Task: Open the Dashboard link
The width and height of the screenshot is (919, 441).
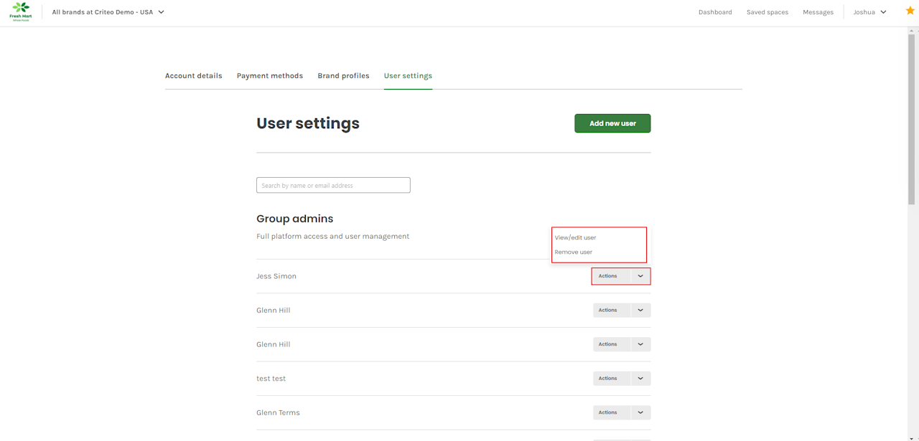Action: coord(715,12)
